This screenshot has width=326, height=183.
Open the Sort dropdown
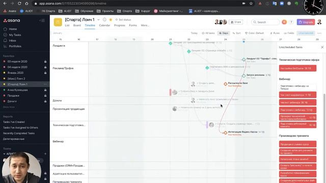pos(236,33)
